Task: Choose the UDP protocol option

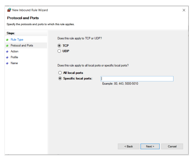Action: click(x=59, y=51)
